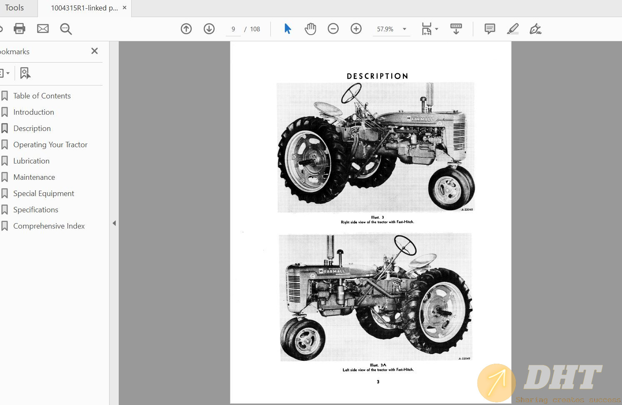Open the Table of Contents bookmark
The image size is (622, 405).
(42, 96)
